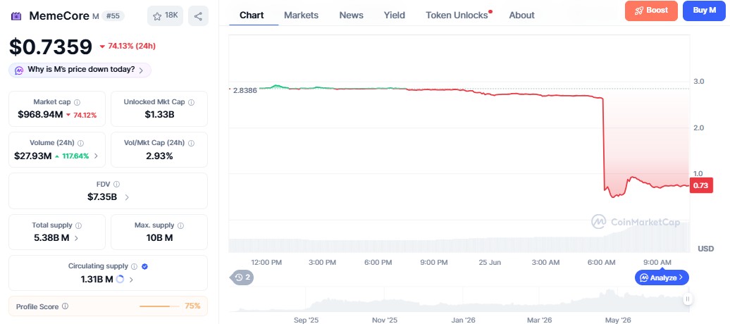Click info icon beside Market cap
730x324 pixels.
78,102
